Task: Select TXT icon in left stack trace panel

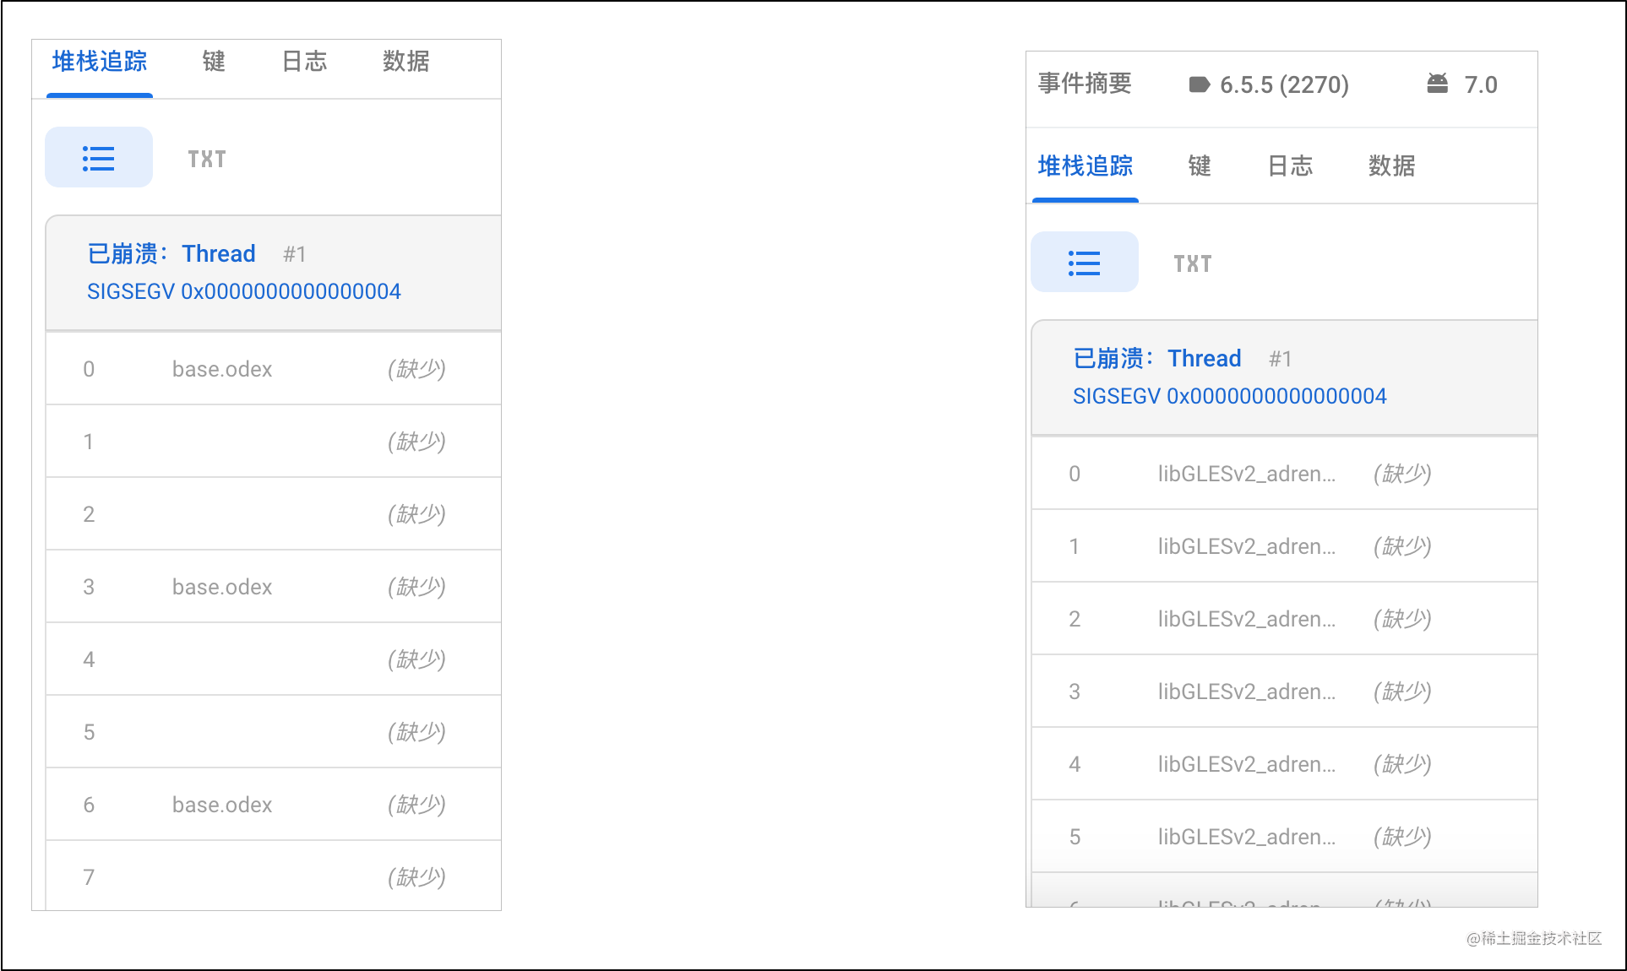Action: (x=205, y=157)
